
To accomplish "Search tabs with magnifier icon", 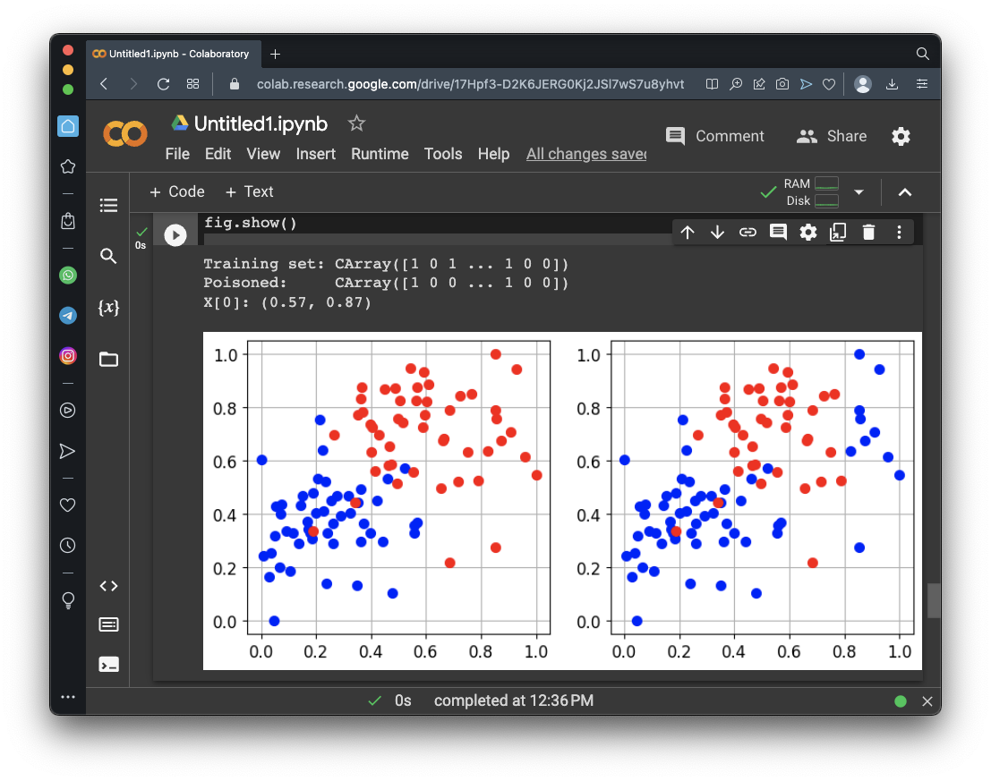I will pyautogui.click(x=922, y=54).
